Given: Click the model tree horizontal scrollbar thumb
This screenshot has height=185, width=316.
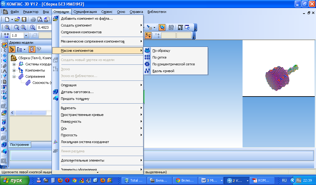Looking at the screenshot, I should pos(31,113).
